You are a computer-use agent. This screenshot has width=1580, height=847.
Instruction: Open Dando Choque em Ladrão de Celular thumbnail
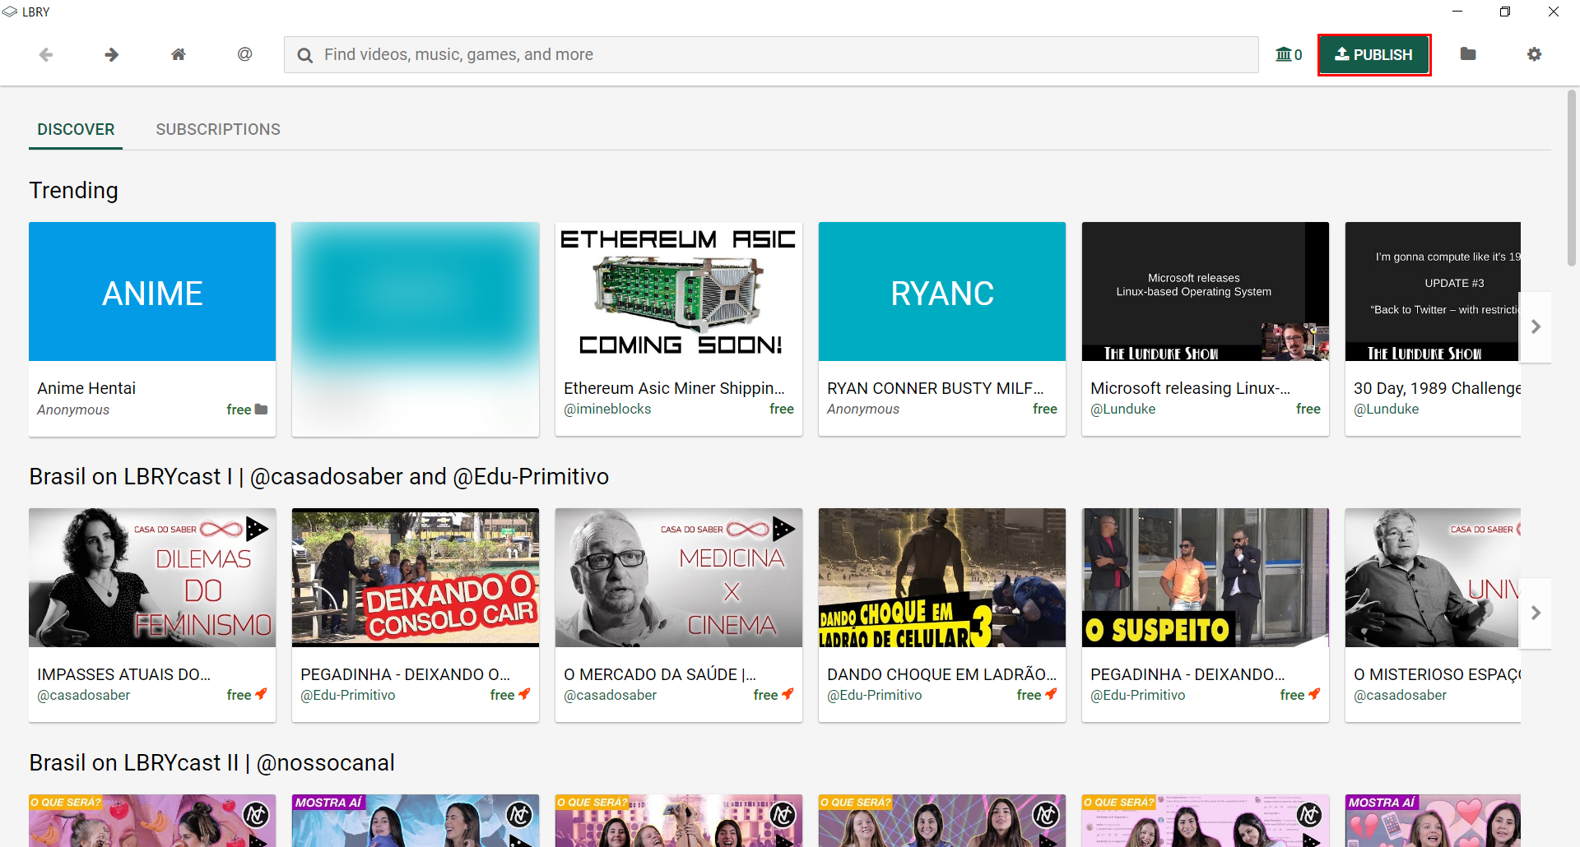[x=942, y=577]
